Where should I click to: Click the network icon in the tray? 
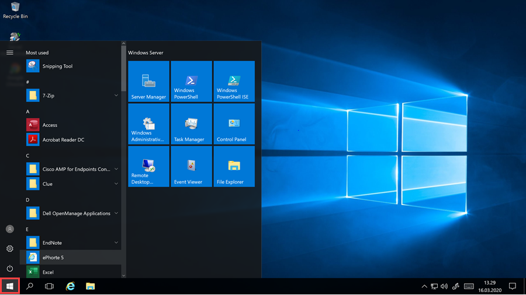tap(434, 286)
